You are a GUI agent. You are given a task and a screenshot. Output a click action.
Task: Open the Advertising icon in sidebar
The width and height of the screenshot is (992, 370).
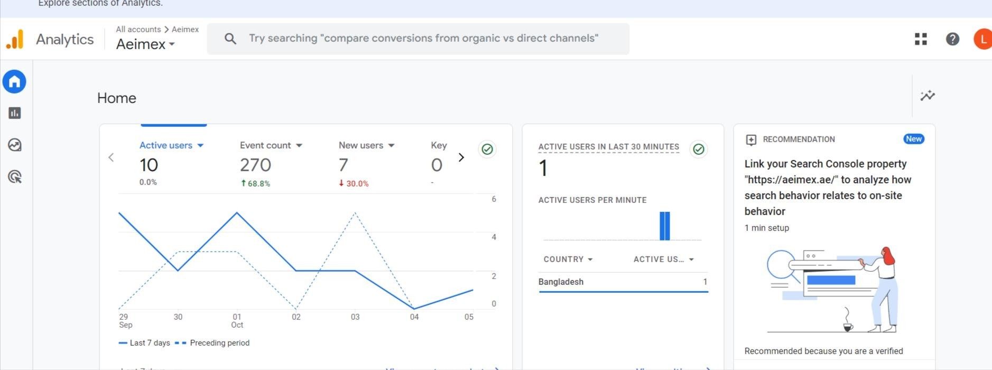click(x=14, y=177)
